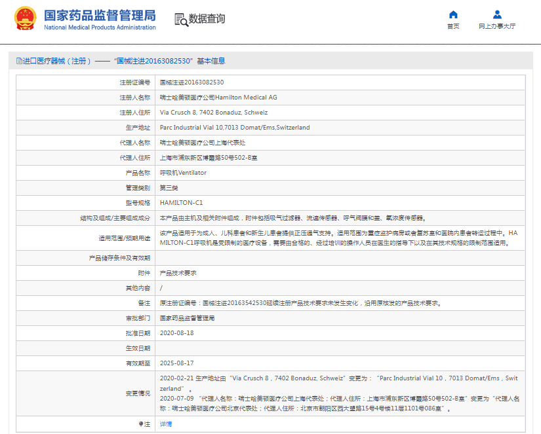Open the data query search icon
541x434 pixels.
(x=182, y=20)
